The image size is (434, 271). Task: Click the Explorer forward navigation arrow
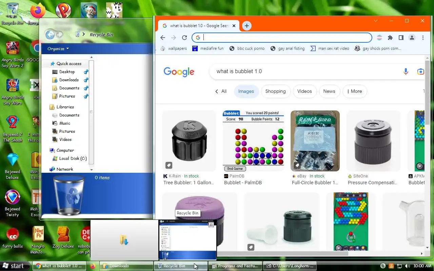point(59,35)
